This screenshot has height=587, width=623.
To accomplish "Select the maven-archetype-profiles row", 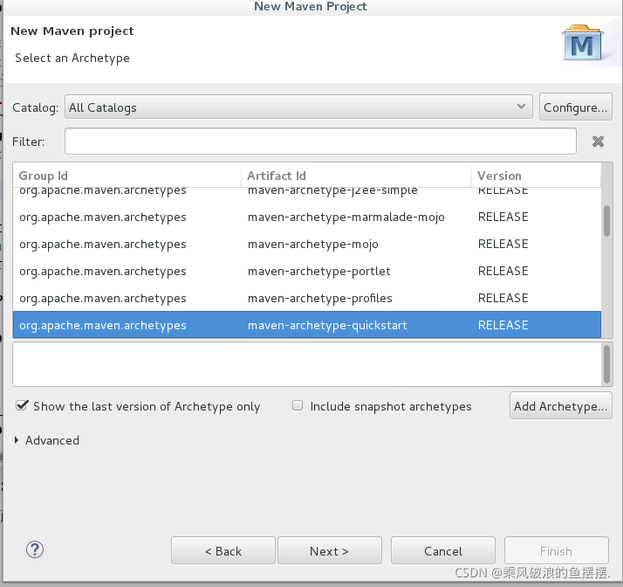I will click(x=307, y=298).
